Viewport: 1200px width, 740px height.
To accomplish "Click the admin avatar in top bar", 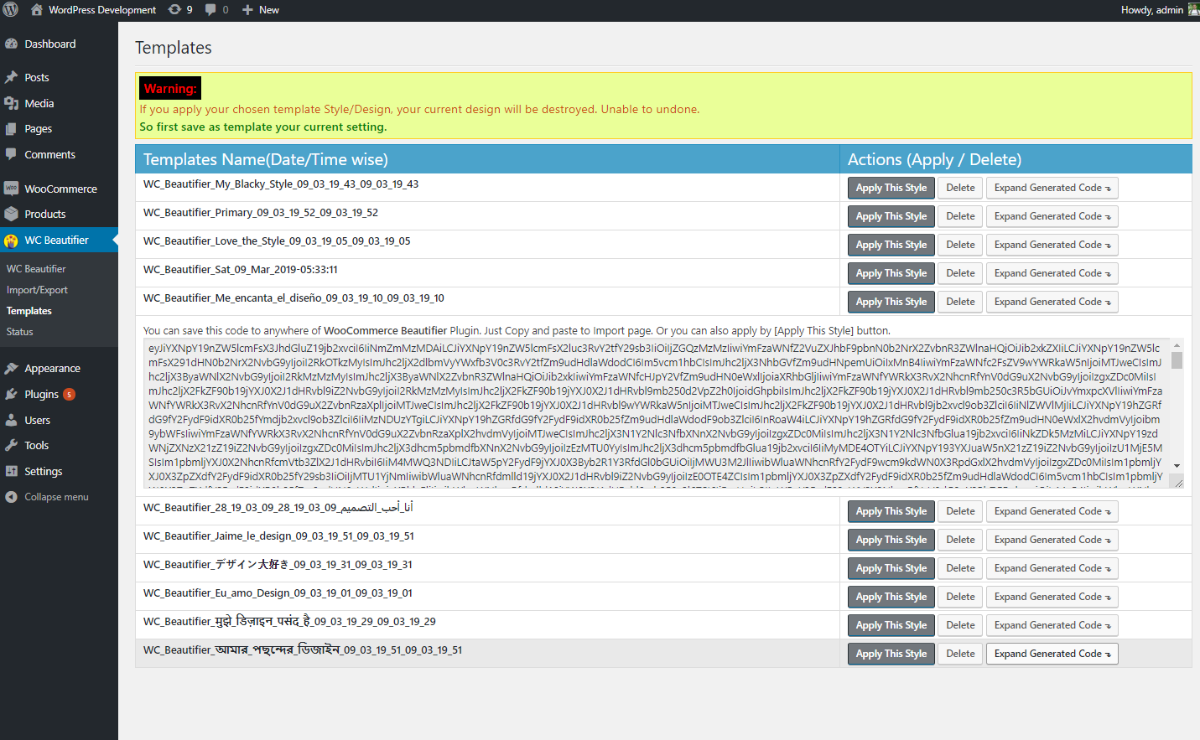I will (x=1193, y=10).
